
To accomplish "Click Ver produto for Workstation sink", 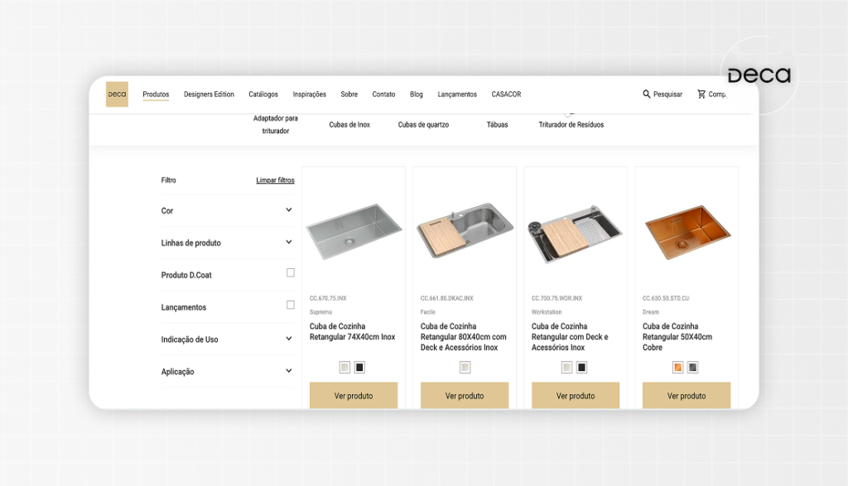I will (x=576, y=395).
